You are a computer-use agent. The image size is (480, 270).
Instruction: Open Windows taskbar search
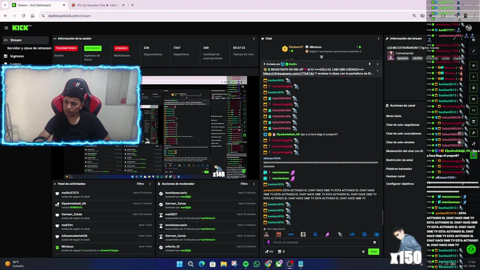(190, 264)
